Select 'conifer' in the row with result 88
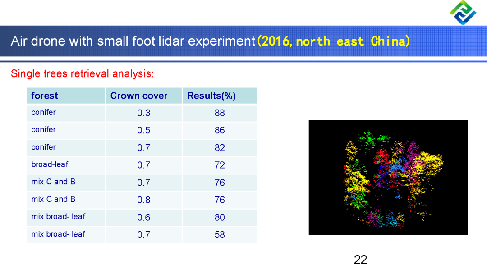This screenshot has width=487, height=274. (43, 112)
